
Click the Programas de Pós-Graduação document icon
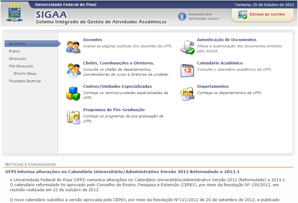point(73,117)
